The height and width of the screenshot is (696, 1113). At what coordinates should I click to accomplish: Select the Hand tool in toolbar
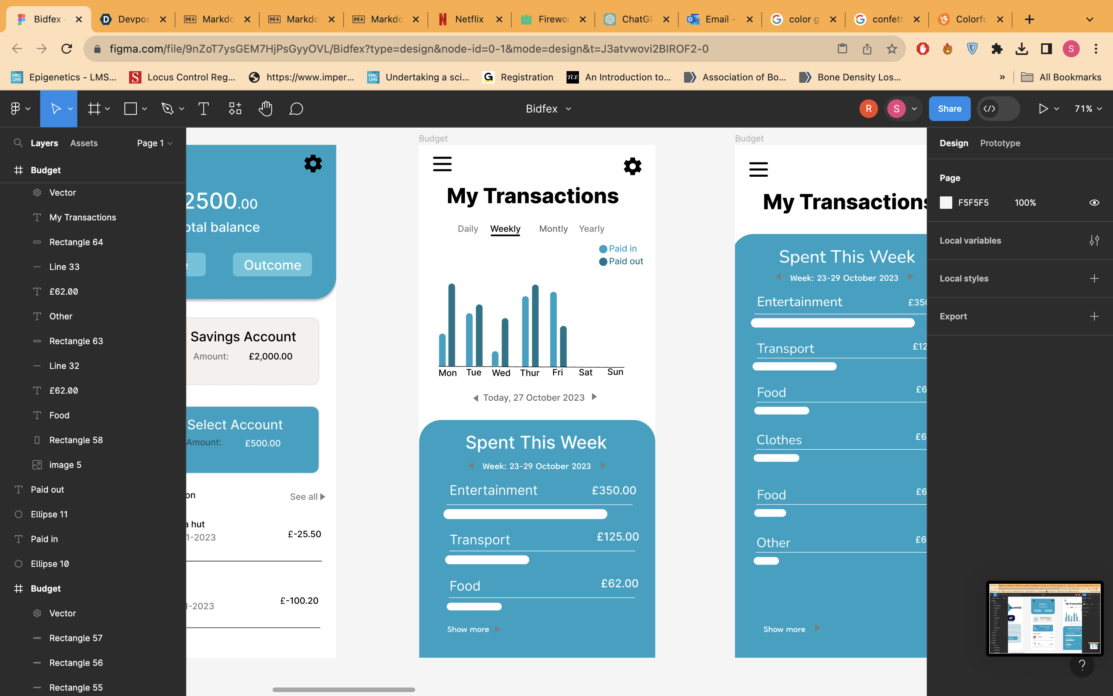coord(265,109)
